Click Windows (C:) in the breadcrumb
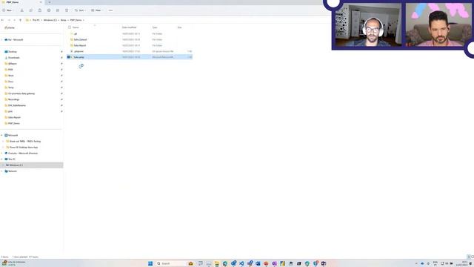The width and height of the screenshot is (474, 267). coord(50,20)
